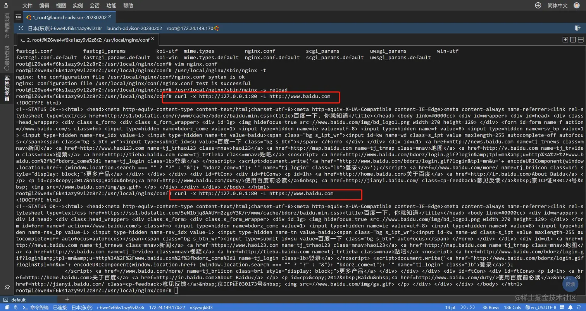Click the fastcgi.conf filename in listing
Screen dimensions: 586x311
[34, 51]
